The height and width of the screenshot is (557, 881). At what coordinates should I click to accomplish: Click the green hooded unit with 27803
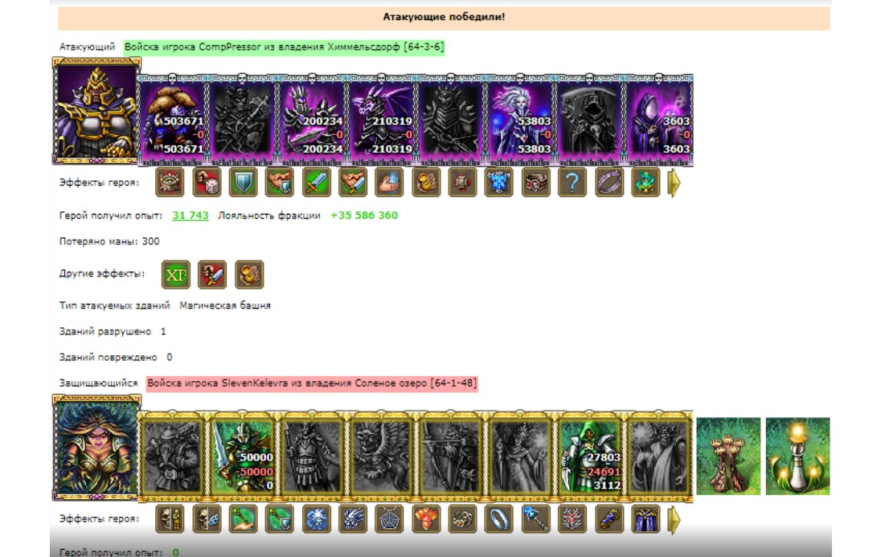point(590,456)
